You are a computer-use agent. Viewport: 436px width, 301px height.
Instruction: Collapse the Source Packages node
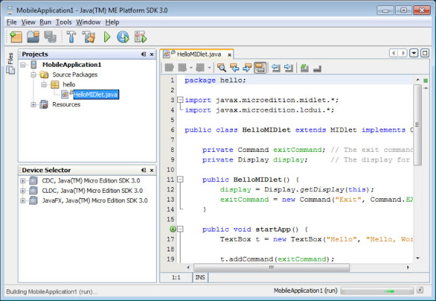click(x=33, y=75)
